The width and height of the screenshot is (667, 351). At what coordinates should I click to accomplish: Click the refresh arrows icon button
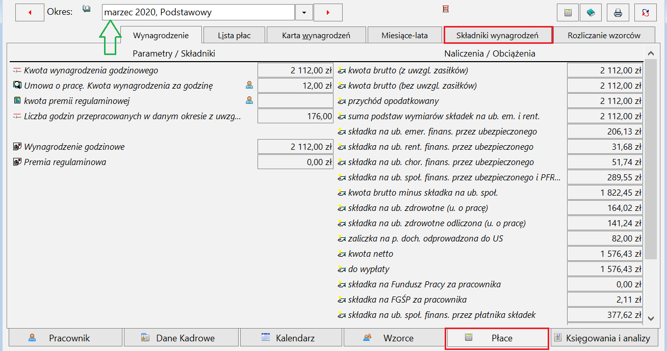tap(646, 13)
